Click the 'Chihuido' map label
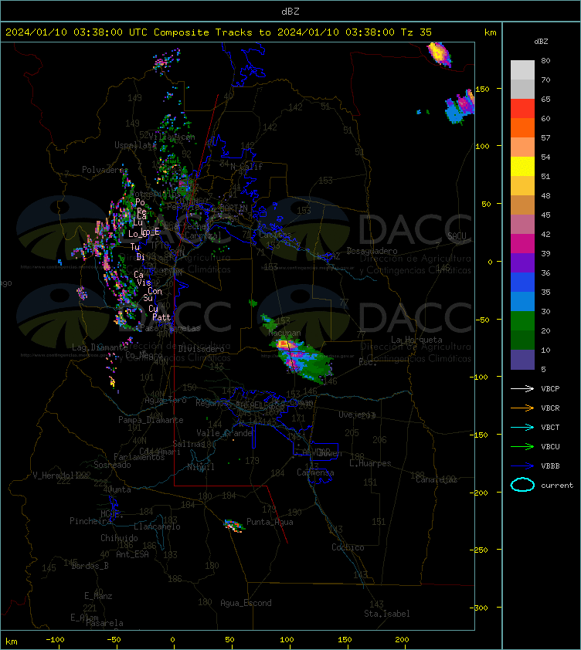The height and width of the screenshot is (650, 581). click(x=119, y=538)
